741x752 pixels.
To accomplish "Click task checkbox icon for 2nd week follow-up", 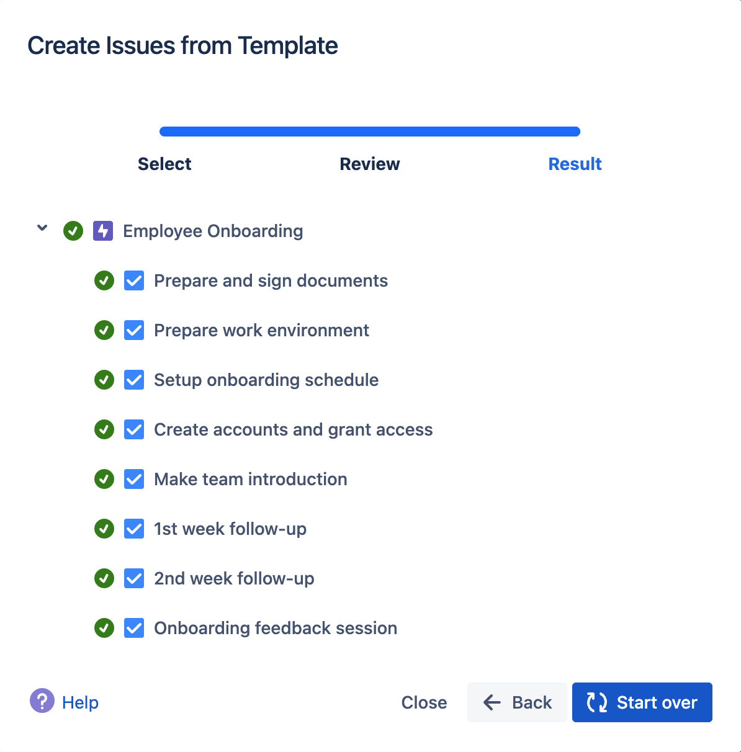I will click(x=134, y=578).
